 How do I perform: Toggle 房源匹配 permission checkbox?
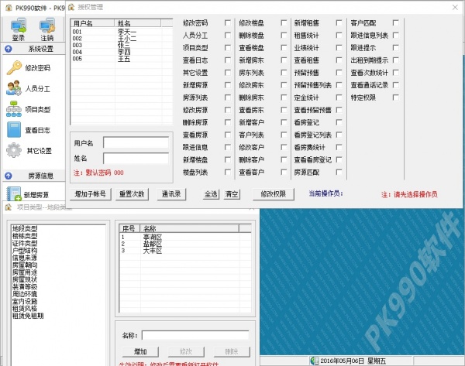pyautogui.click(x=339, y=172)
